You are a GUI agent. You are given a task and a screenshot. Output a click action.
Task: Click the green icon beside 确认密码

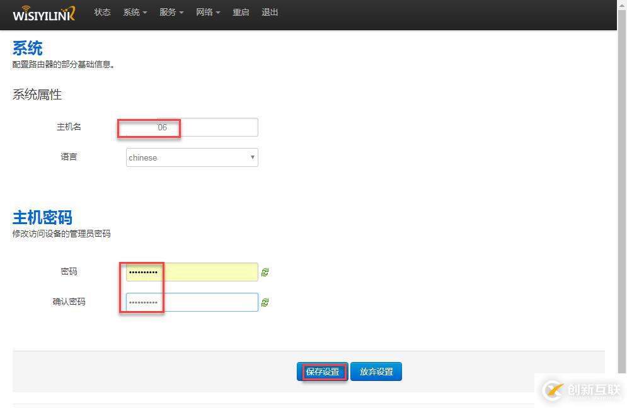pyautogui.click(x=265, y=302)
